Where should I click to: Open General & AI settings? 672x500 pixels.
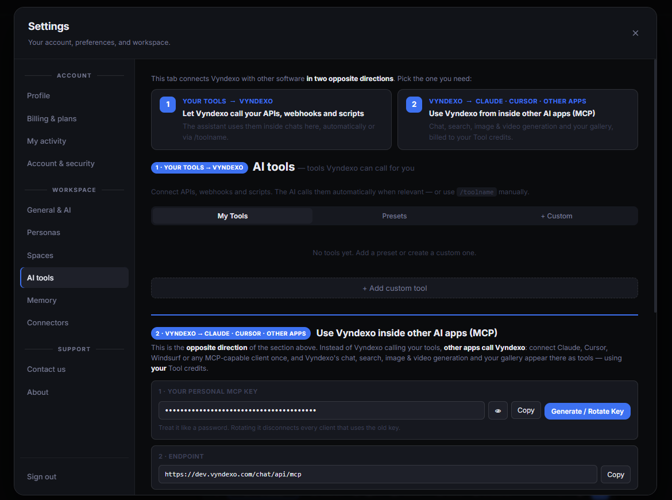click(74, 210)
